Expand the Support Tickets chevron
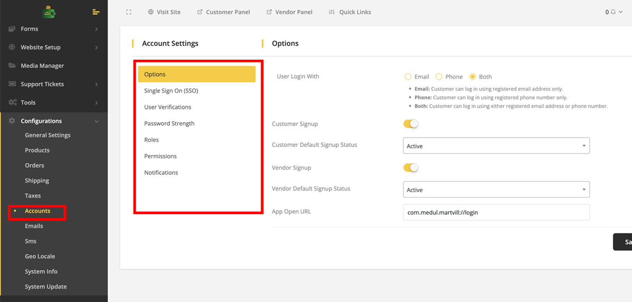632x302 pixels. (x=96, y=85)
